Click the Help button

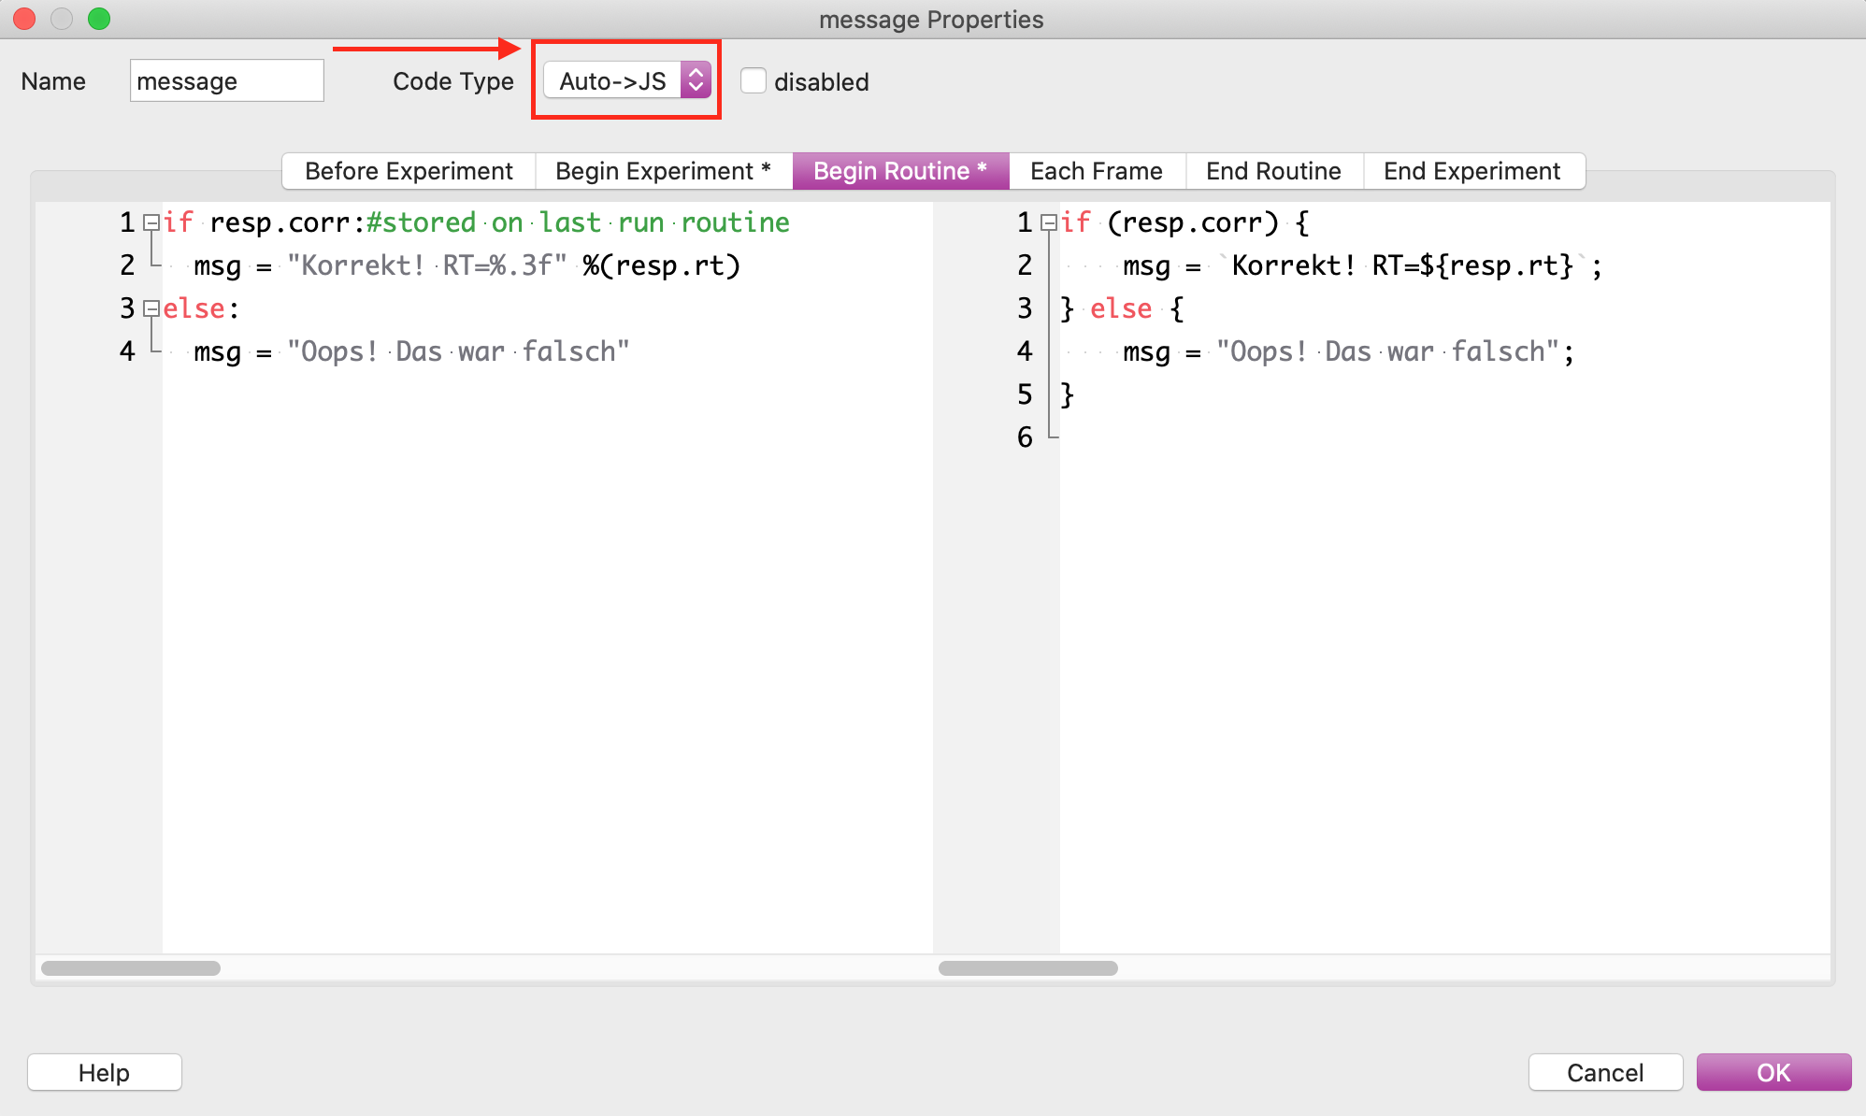coord(104,1072)
